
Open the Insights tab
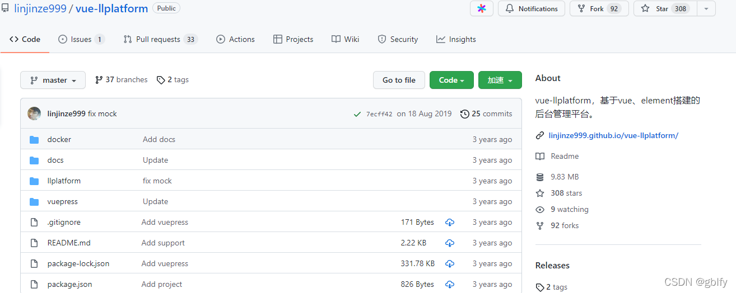click(x=456, y=39)
